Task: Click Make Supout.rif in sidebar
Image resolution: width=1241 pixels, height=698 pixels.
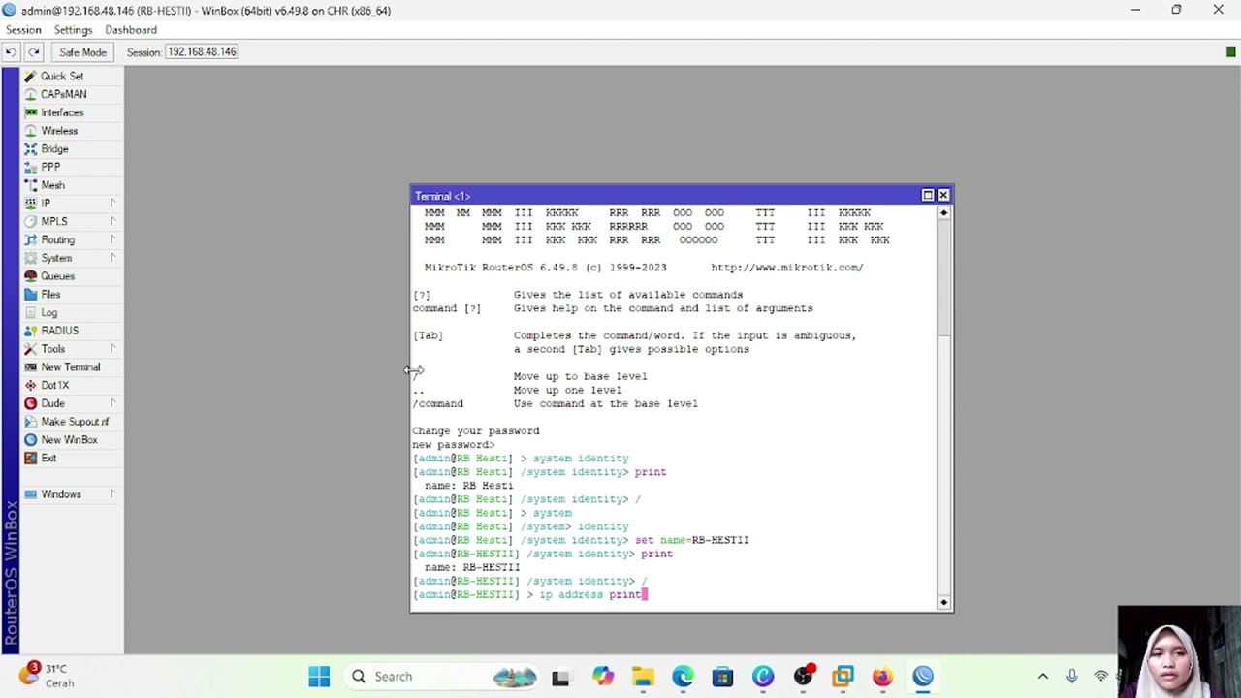Action: [75, 422]
